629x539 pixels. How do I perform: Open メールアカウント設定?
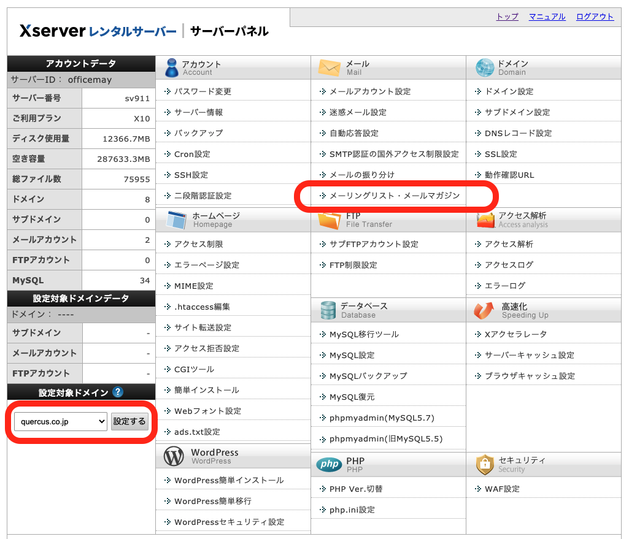370,91
